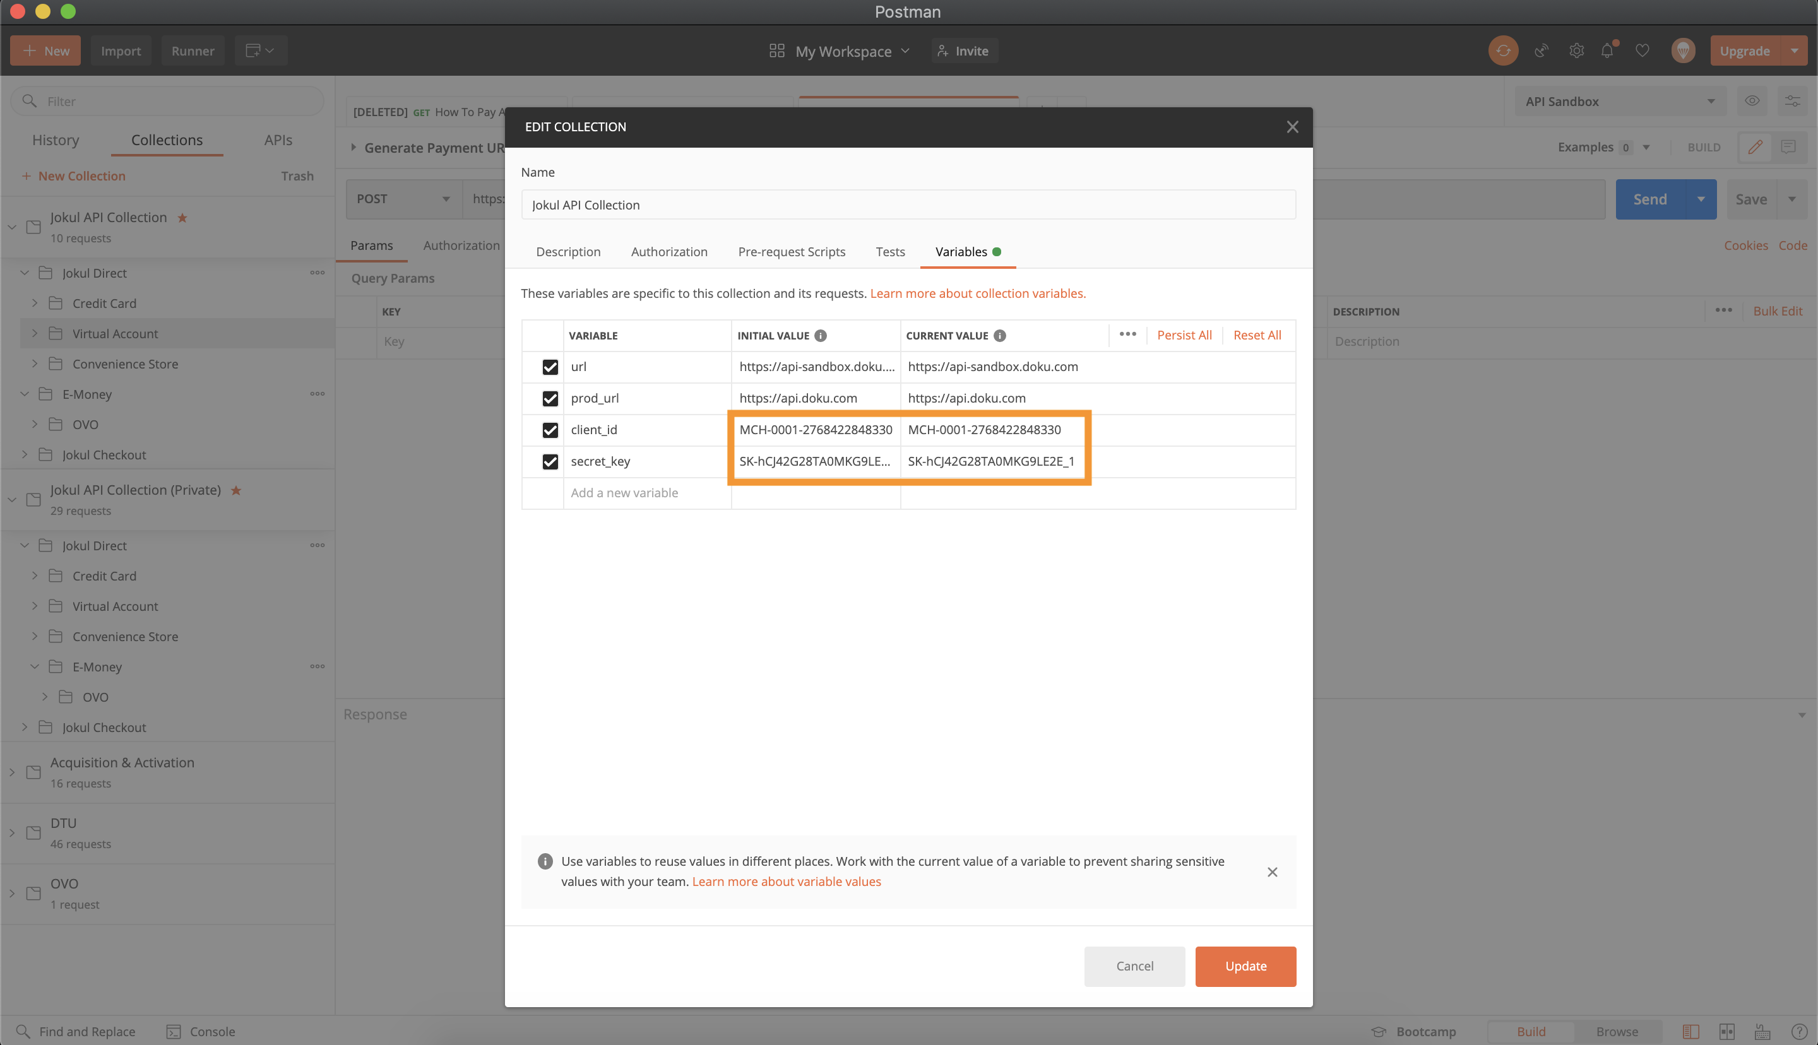
Task: Open the manage environments sliders icon
Action: 1792,101
